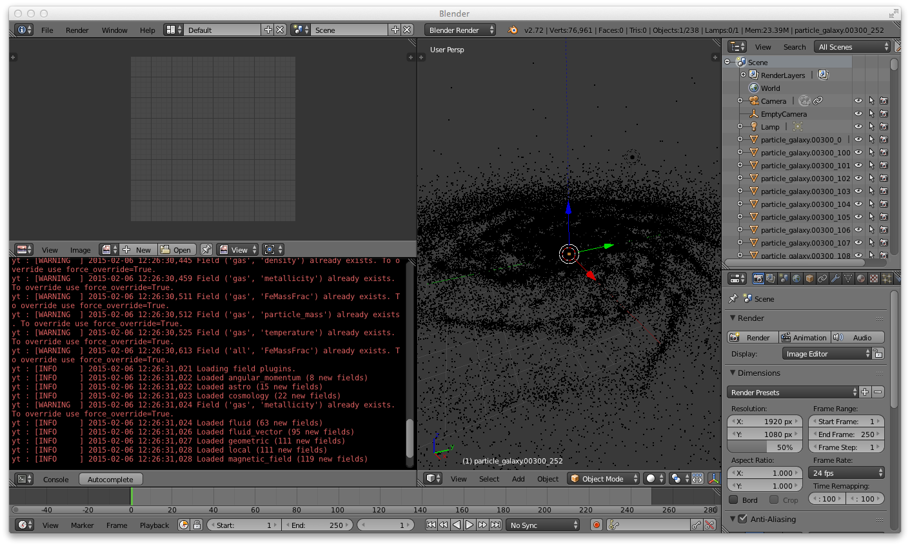
Task: Open the mesh Data triangle tab
Action: point(848,278)
